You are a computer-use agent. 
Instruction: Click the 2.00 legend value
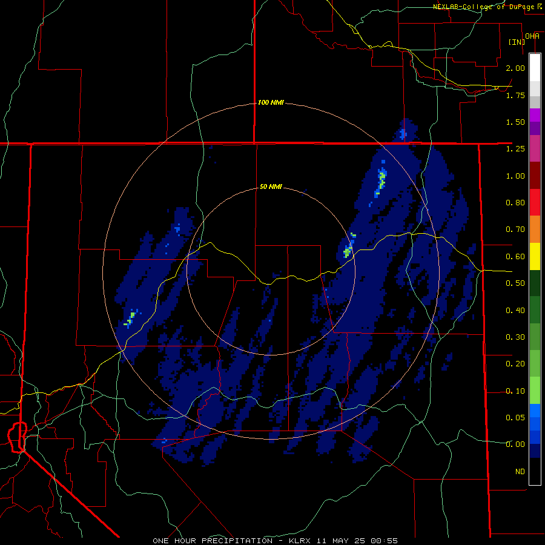point(515,68)
